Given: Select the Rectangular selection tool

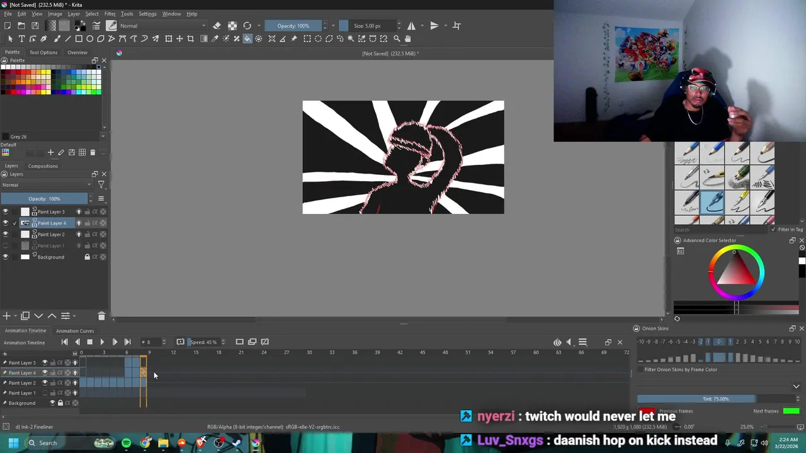Looking at the screenshot, I should (307, 39).
